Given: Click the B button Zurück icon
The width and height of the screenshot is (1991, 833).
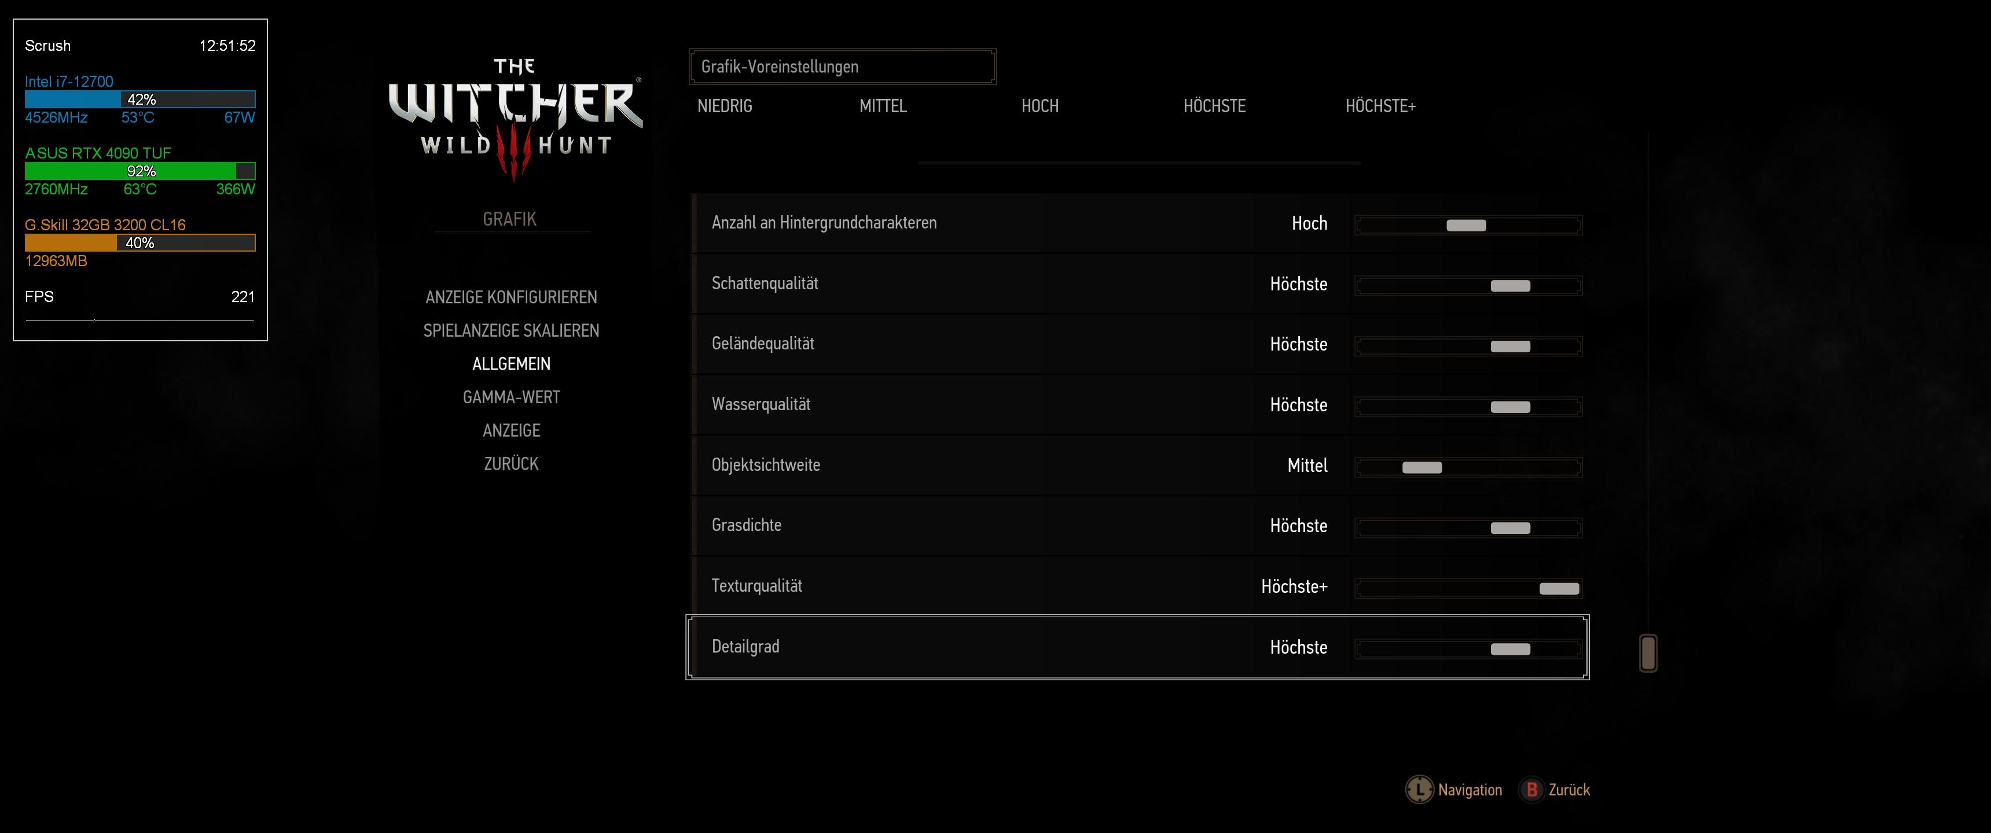Looking at the screenshot, I should pyautogui.click(x=1531, y=790).
